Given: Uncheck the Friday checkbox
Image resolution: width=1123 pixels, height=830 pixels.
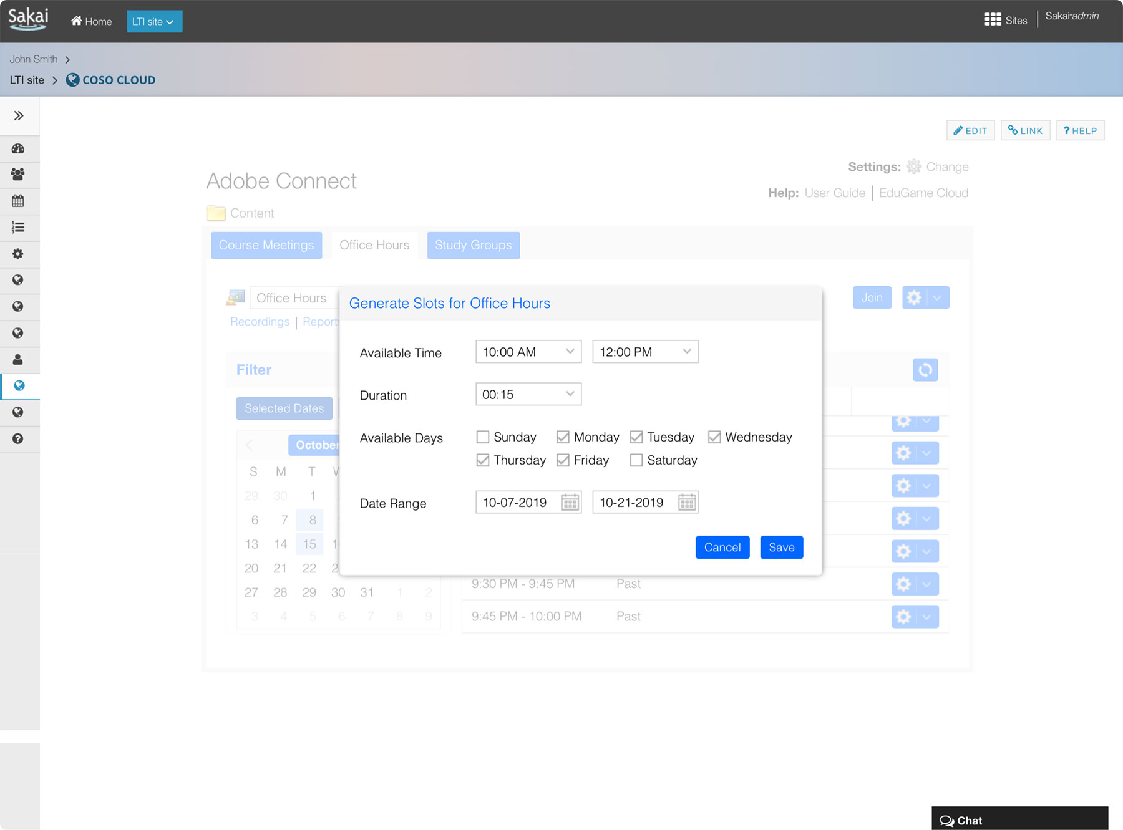Looking at the screenshot, I should [x=563, y=460].
